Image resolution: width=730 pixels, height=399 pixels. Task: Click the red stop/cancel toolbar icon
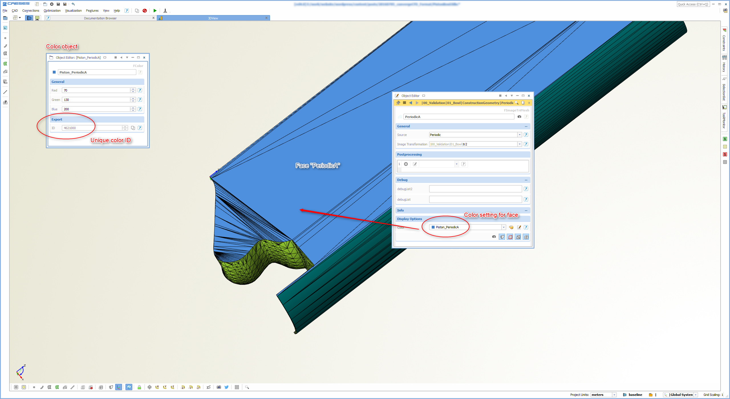pos(145,11)
